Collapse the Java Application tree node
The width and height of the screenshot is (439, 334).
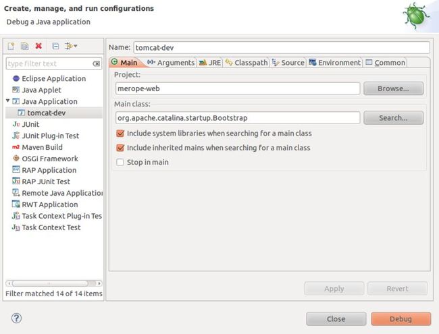(x=8, y=101)
